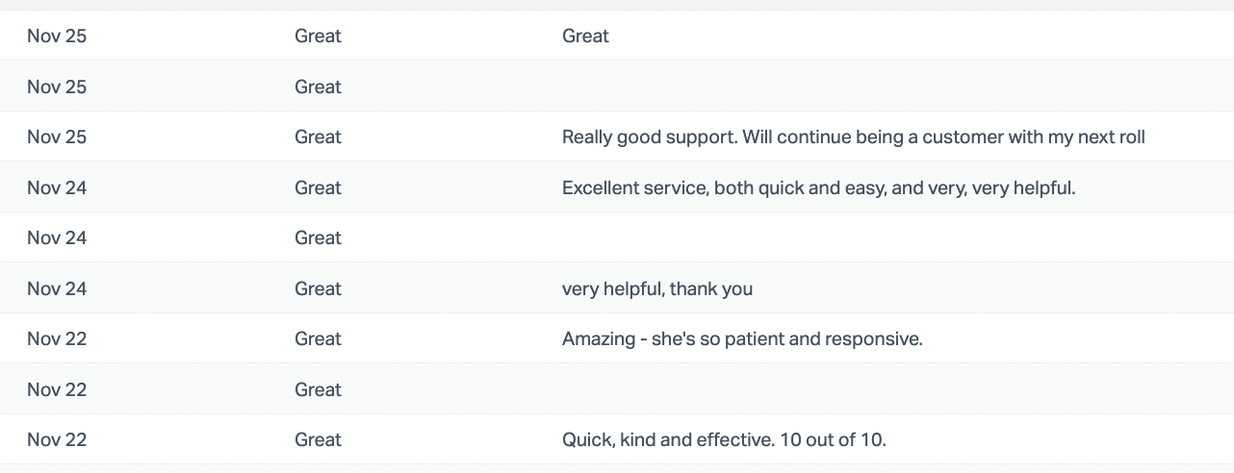Click the Nov 24 date in the comment-less row

57,237
